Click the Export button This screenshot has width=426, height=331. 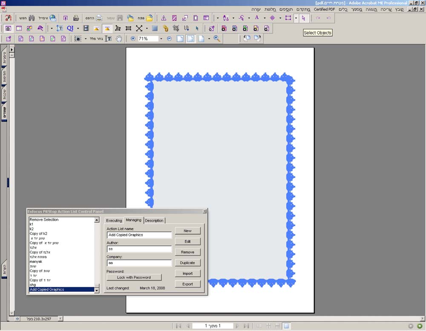point(187,284)
